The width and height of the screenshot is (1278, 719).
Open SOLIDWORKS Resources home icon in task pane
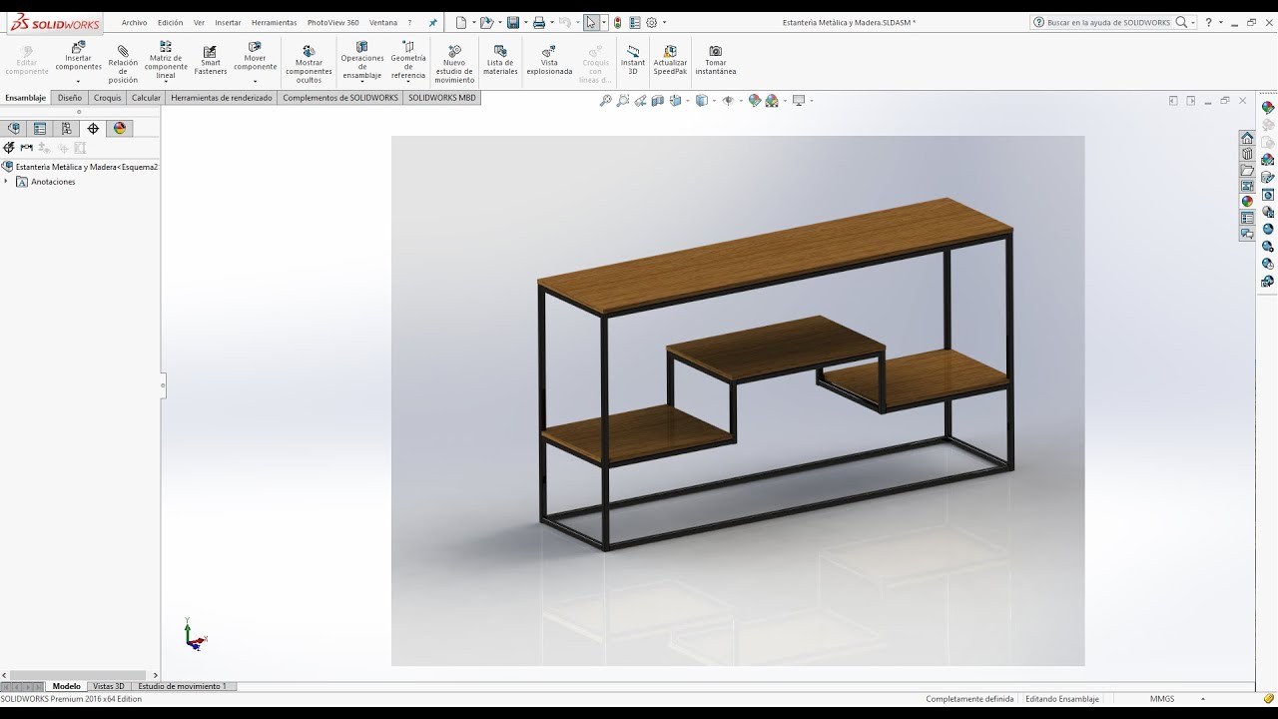click(1247, 139)
